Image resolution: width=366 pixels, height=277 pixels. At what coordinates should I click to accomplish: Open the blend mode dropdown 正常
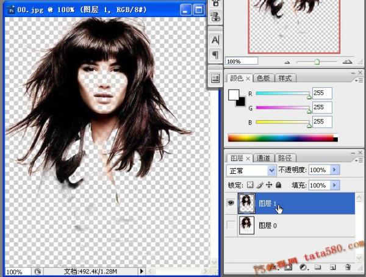[x=251, y=170]
